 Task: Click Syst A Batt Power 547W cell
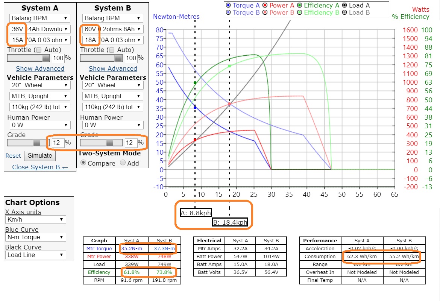tap(240, 256)
